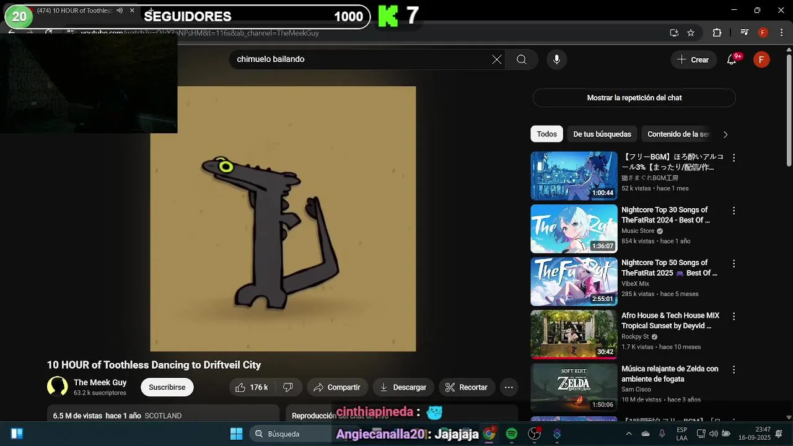Select the De tus búsquedas chip
Screen dimensions: 793x446
[602, 134]
